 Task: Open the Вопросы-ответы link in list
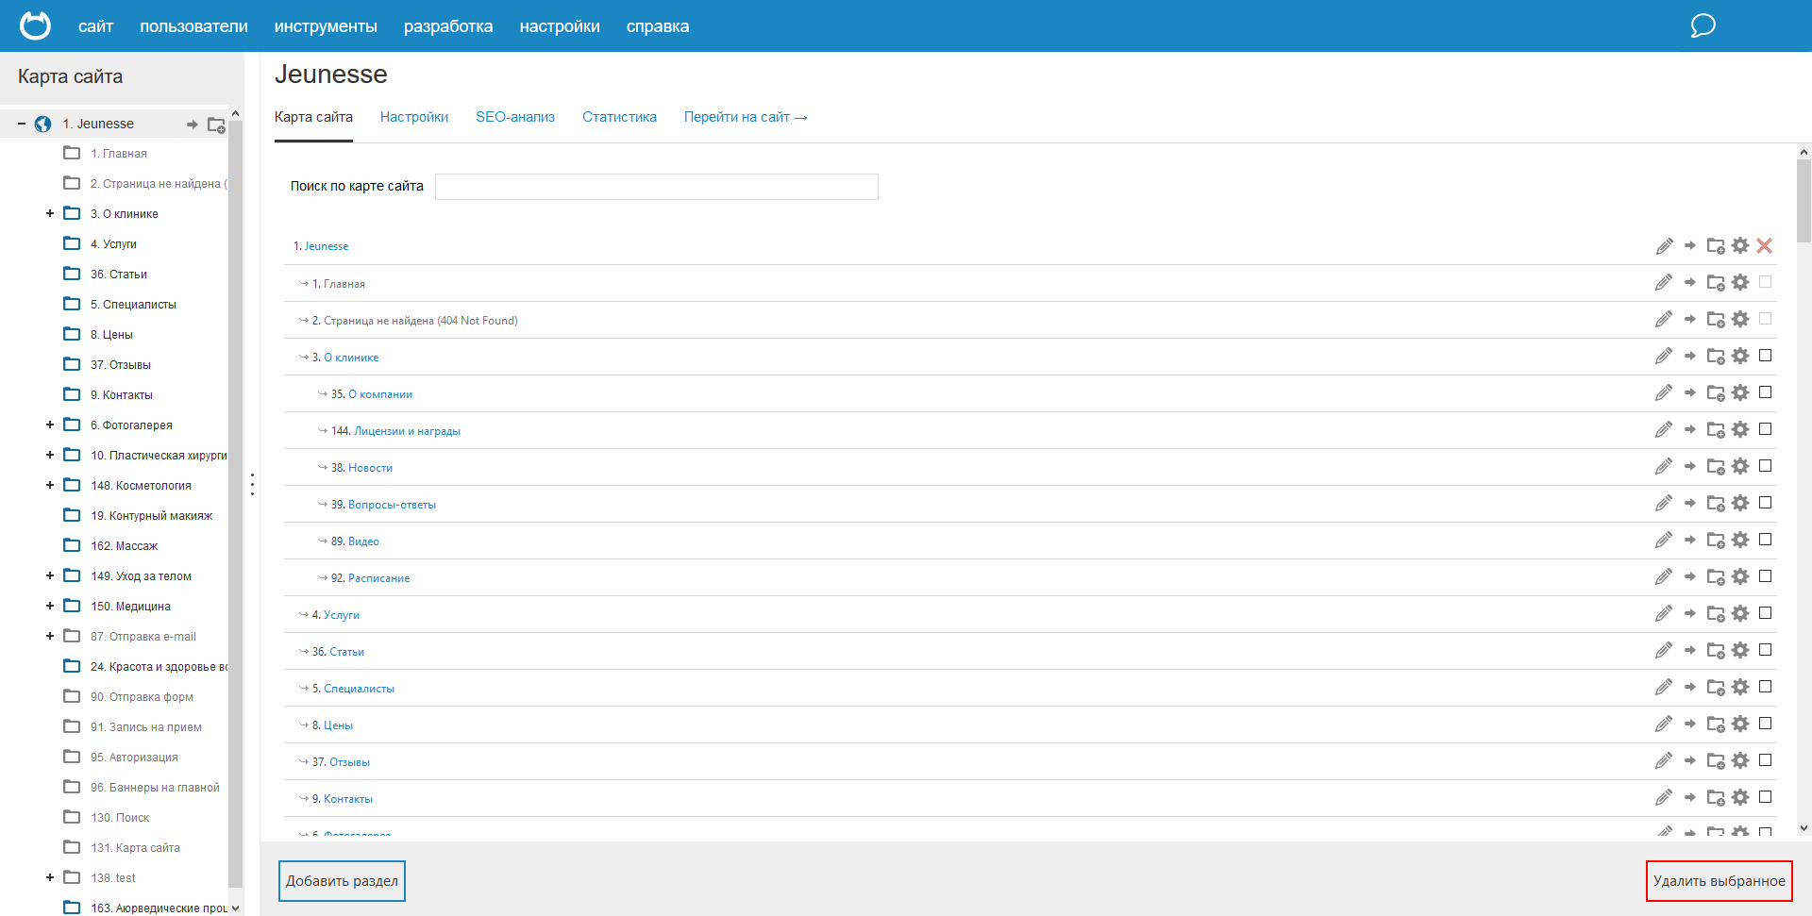[x=392, y=505]
